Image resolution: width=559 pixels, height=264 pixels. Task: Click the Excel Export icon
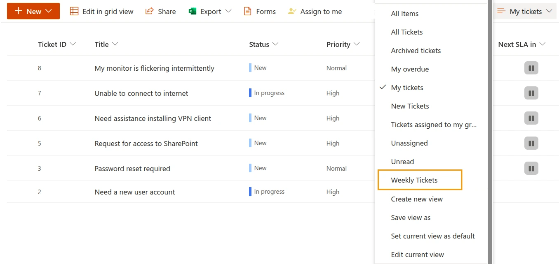coord(193,12)
